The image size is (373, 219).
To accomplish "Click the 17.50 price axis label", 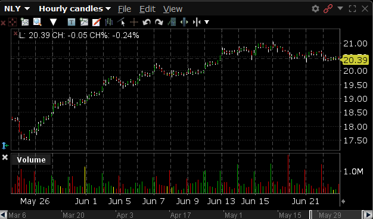I will click(x=355, y=140).
